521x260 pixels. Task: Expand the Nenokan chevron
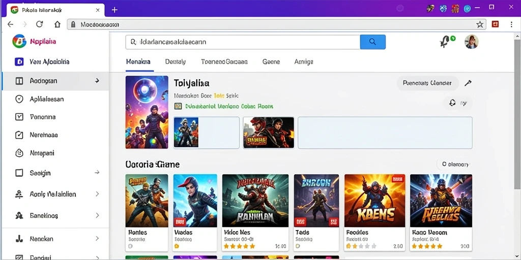pos(97,239)
